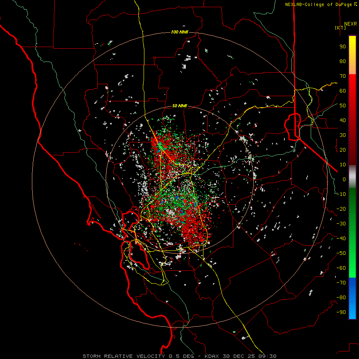Click the 20 value on velocity scale
Screen dimensions: 359x359
tap(343, 150)
